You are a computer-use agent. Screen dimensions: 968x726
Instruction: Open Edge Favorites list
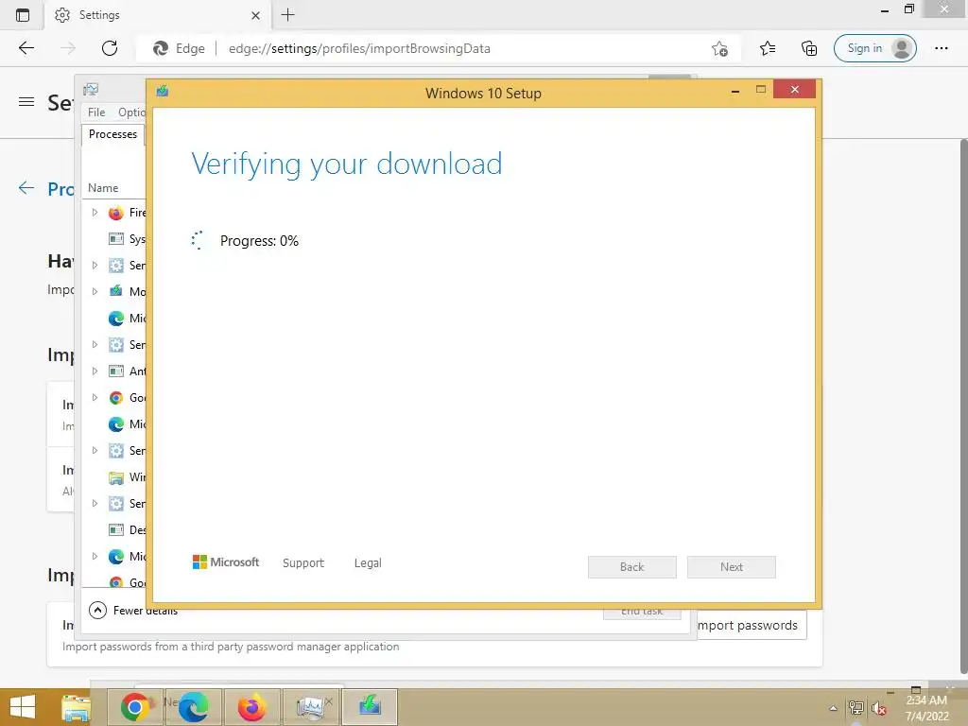coord(768,48)
